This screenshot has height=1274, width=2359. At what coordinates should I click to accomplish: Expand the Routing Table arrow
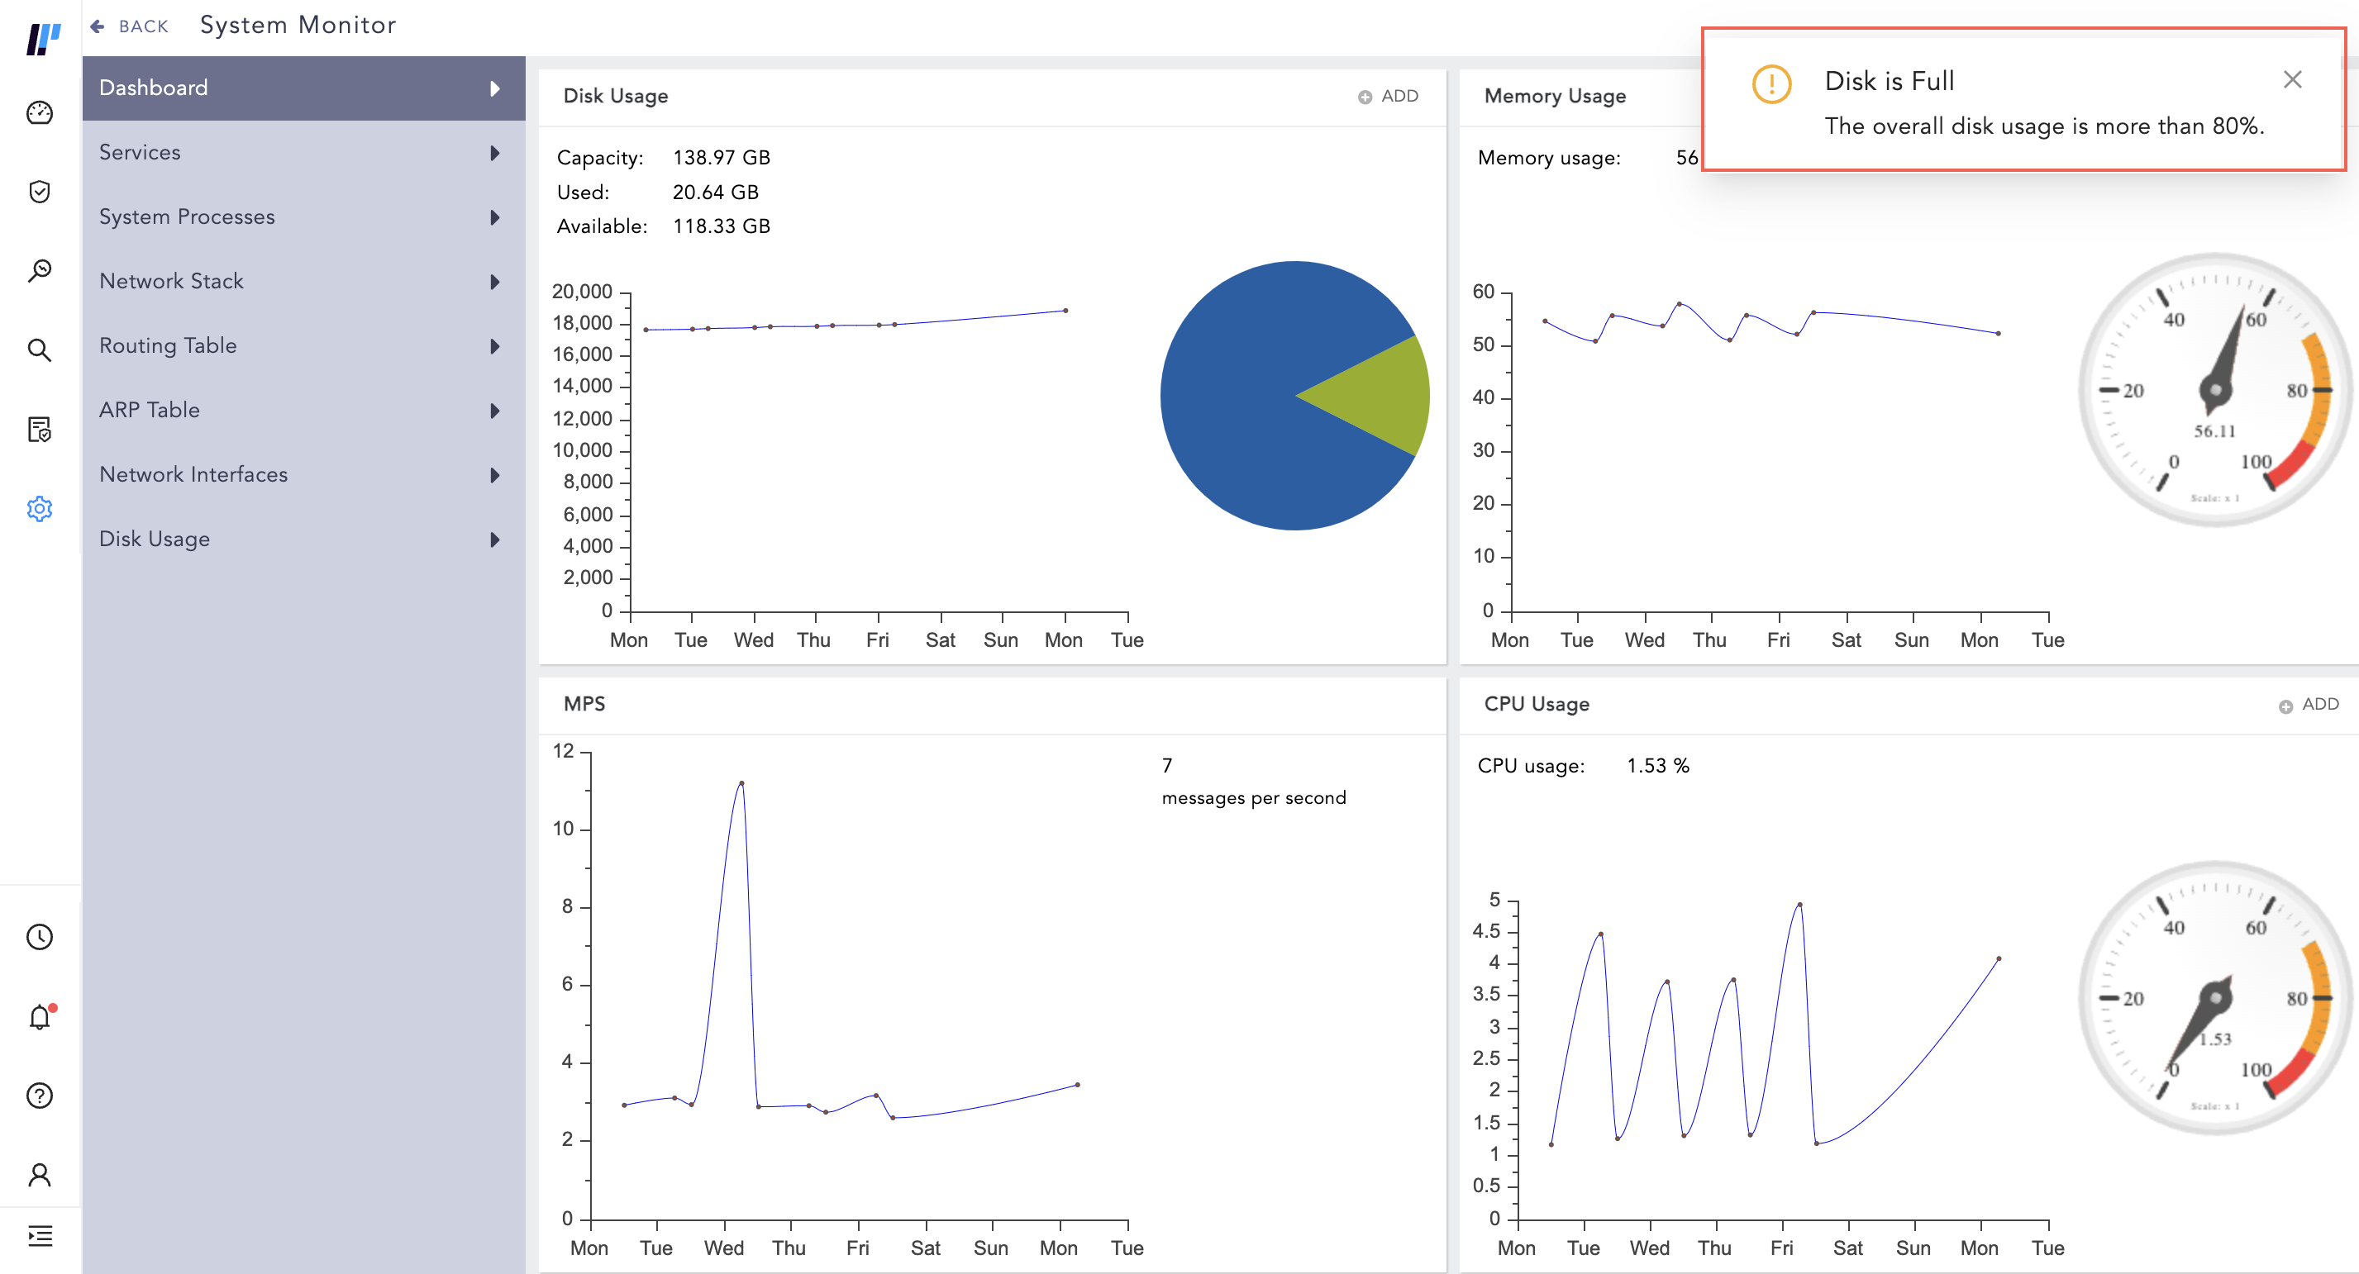pyautogui.click(x=494, y=346)
